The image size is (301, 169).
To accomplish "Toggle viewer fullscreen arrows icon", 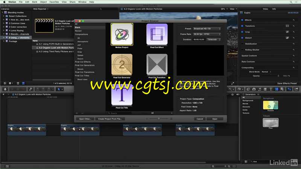I will pyautogui.click(x=233, y=83).
